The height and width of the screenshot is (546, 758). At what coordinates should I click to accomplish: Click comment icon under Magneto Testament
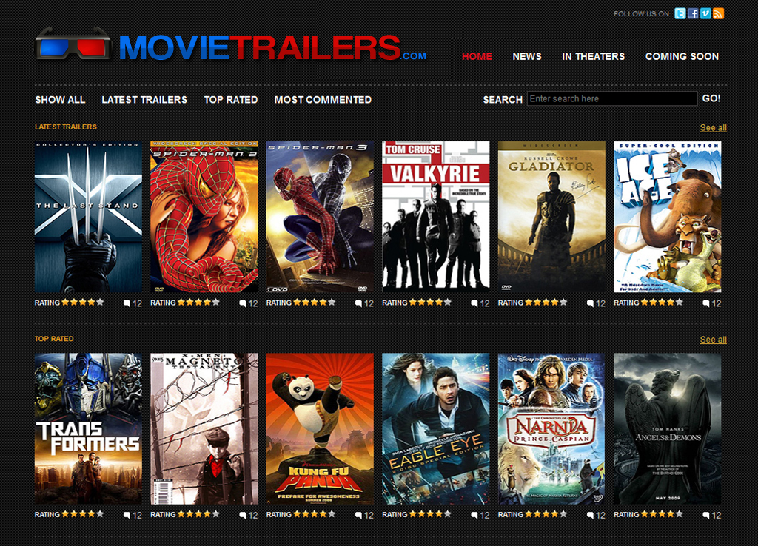pyautogui.click(x=243, y=515)
